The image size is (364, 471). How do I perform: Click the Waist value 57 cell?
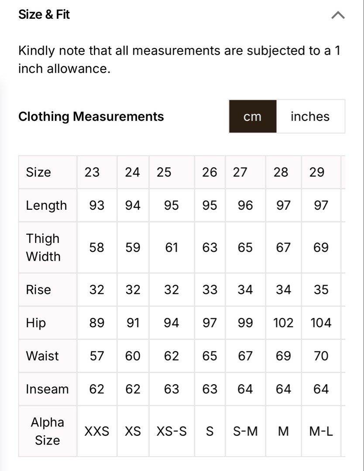[x=97, y=356]
